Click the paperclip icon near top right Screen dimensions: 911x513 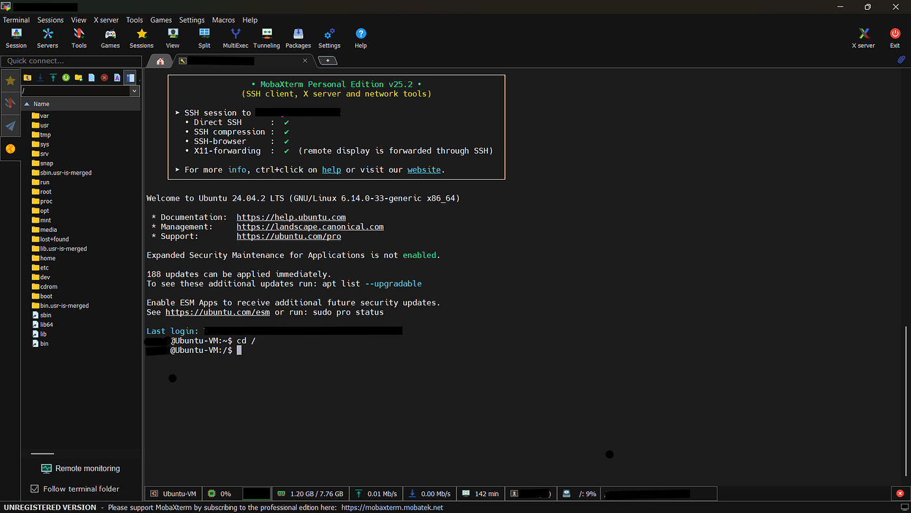901,59
